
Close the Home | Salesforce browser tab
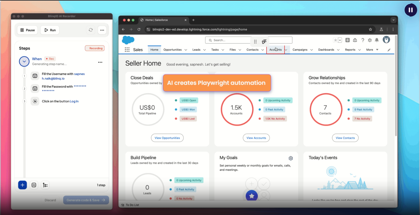(x=186, y=20)
